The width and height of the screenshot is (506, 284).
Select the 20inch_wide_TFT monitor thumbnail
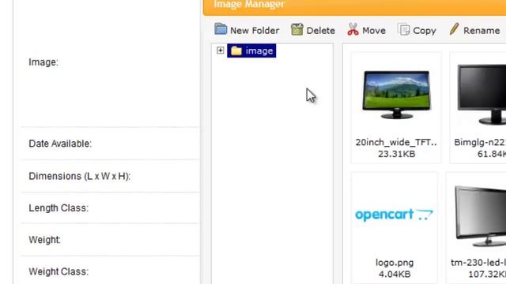(396, 95)
